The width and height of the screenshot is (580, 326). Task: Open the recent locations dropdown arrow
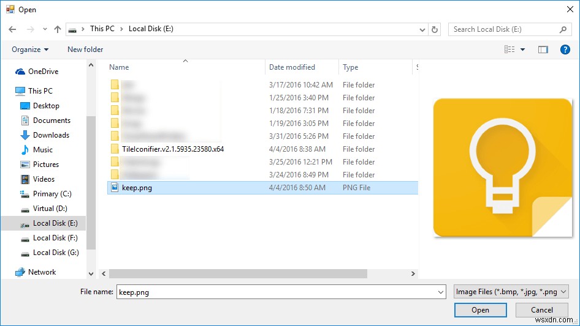point(45,29)
